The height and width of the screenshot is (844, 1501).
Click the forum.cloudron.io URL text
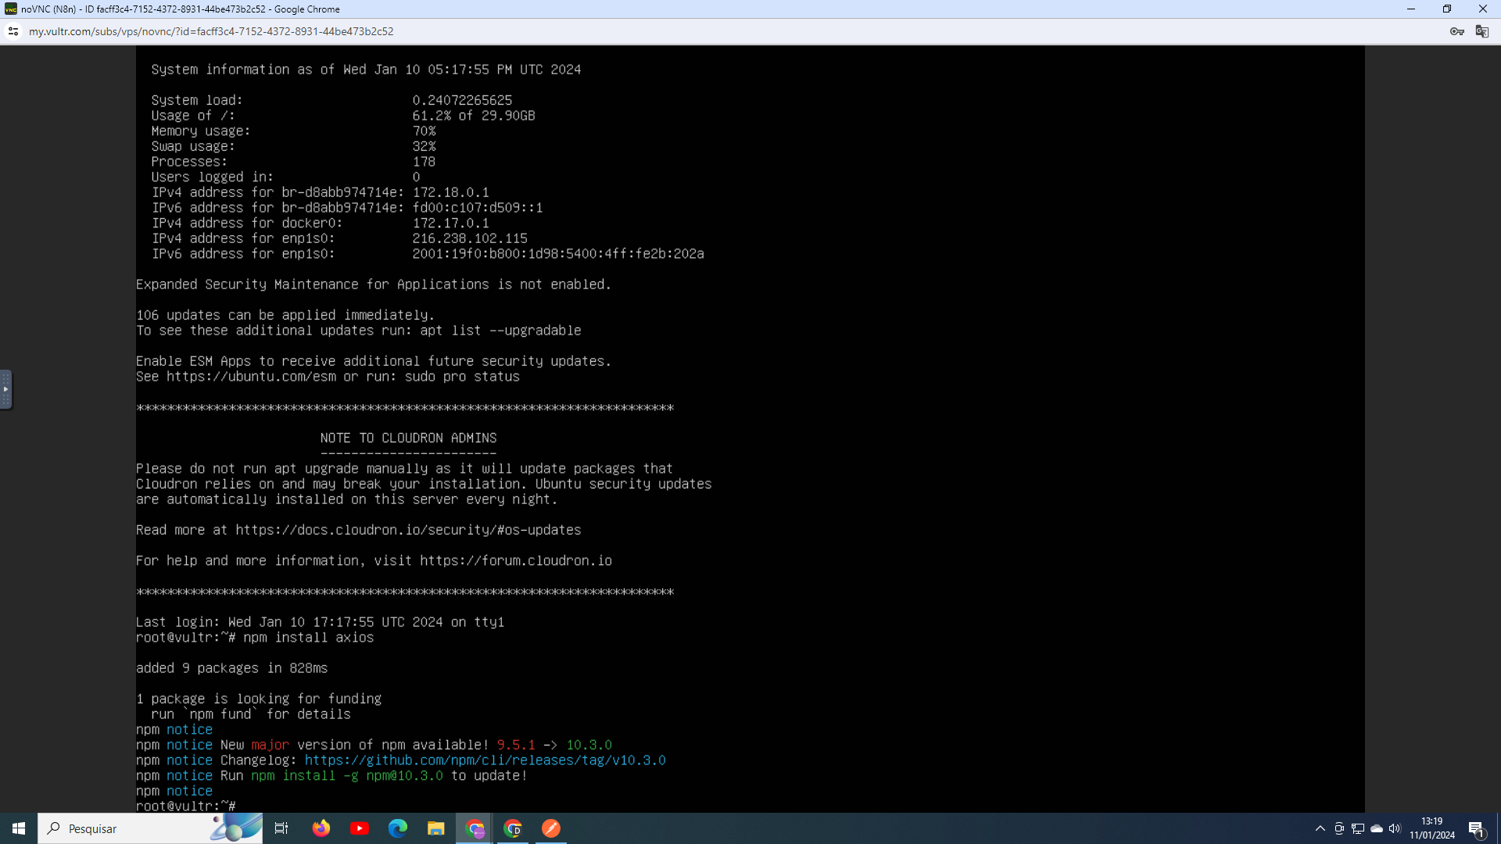[516, 561]
